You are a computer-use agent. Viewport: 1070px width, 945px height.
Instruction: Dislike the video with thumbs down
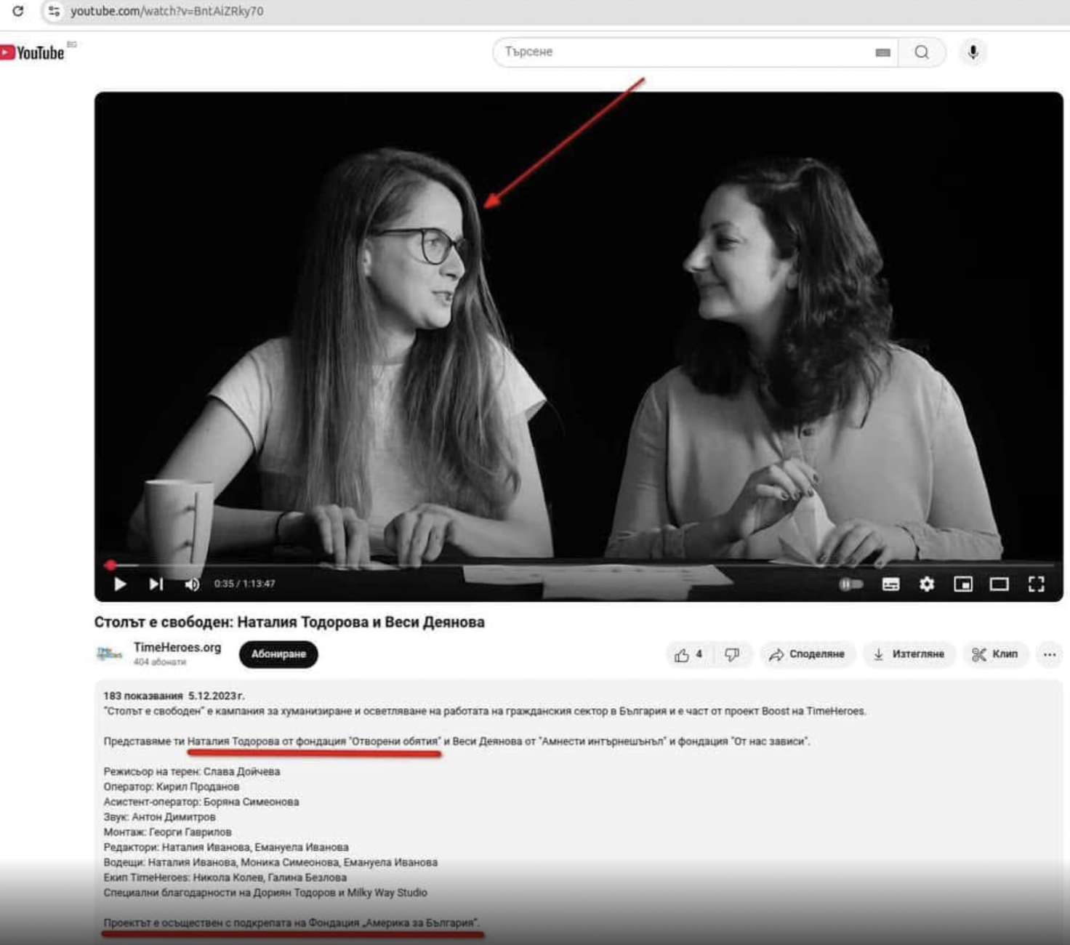[x=732, y=654]
